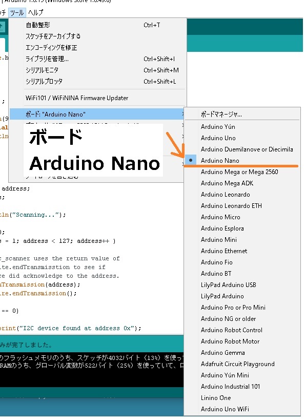
Task: Pick Linino One board
Action: pyautogui.click(x=242, y=397)
